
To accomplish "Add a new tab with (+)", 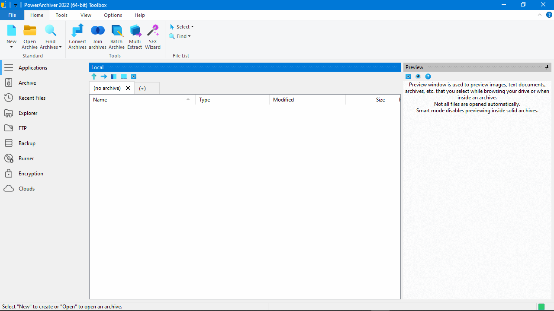I will 142,88.
